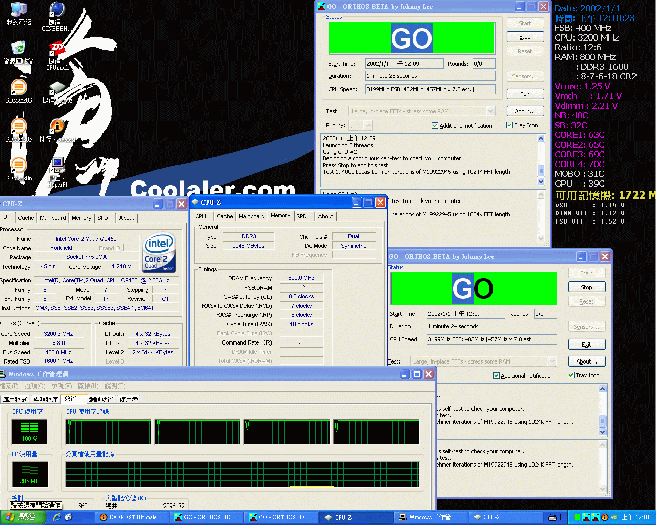656x525 pixels.
Task: Click the CAS# Latency 8.0 clocks value
Action: pyautogui.click(x=301, y=296)
